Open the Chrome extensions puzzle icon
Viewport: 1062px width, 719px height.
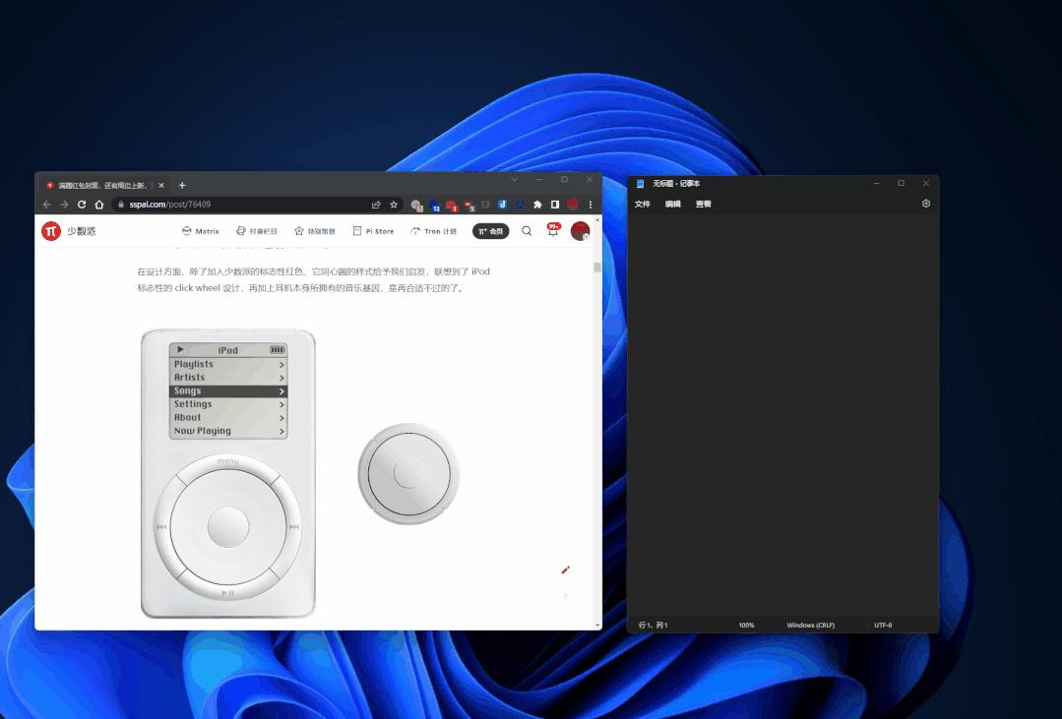pyautogui.click(x=537, y=205)
